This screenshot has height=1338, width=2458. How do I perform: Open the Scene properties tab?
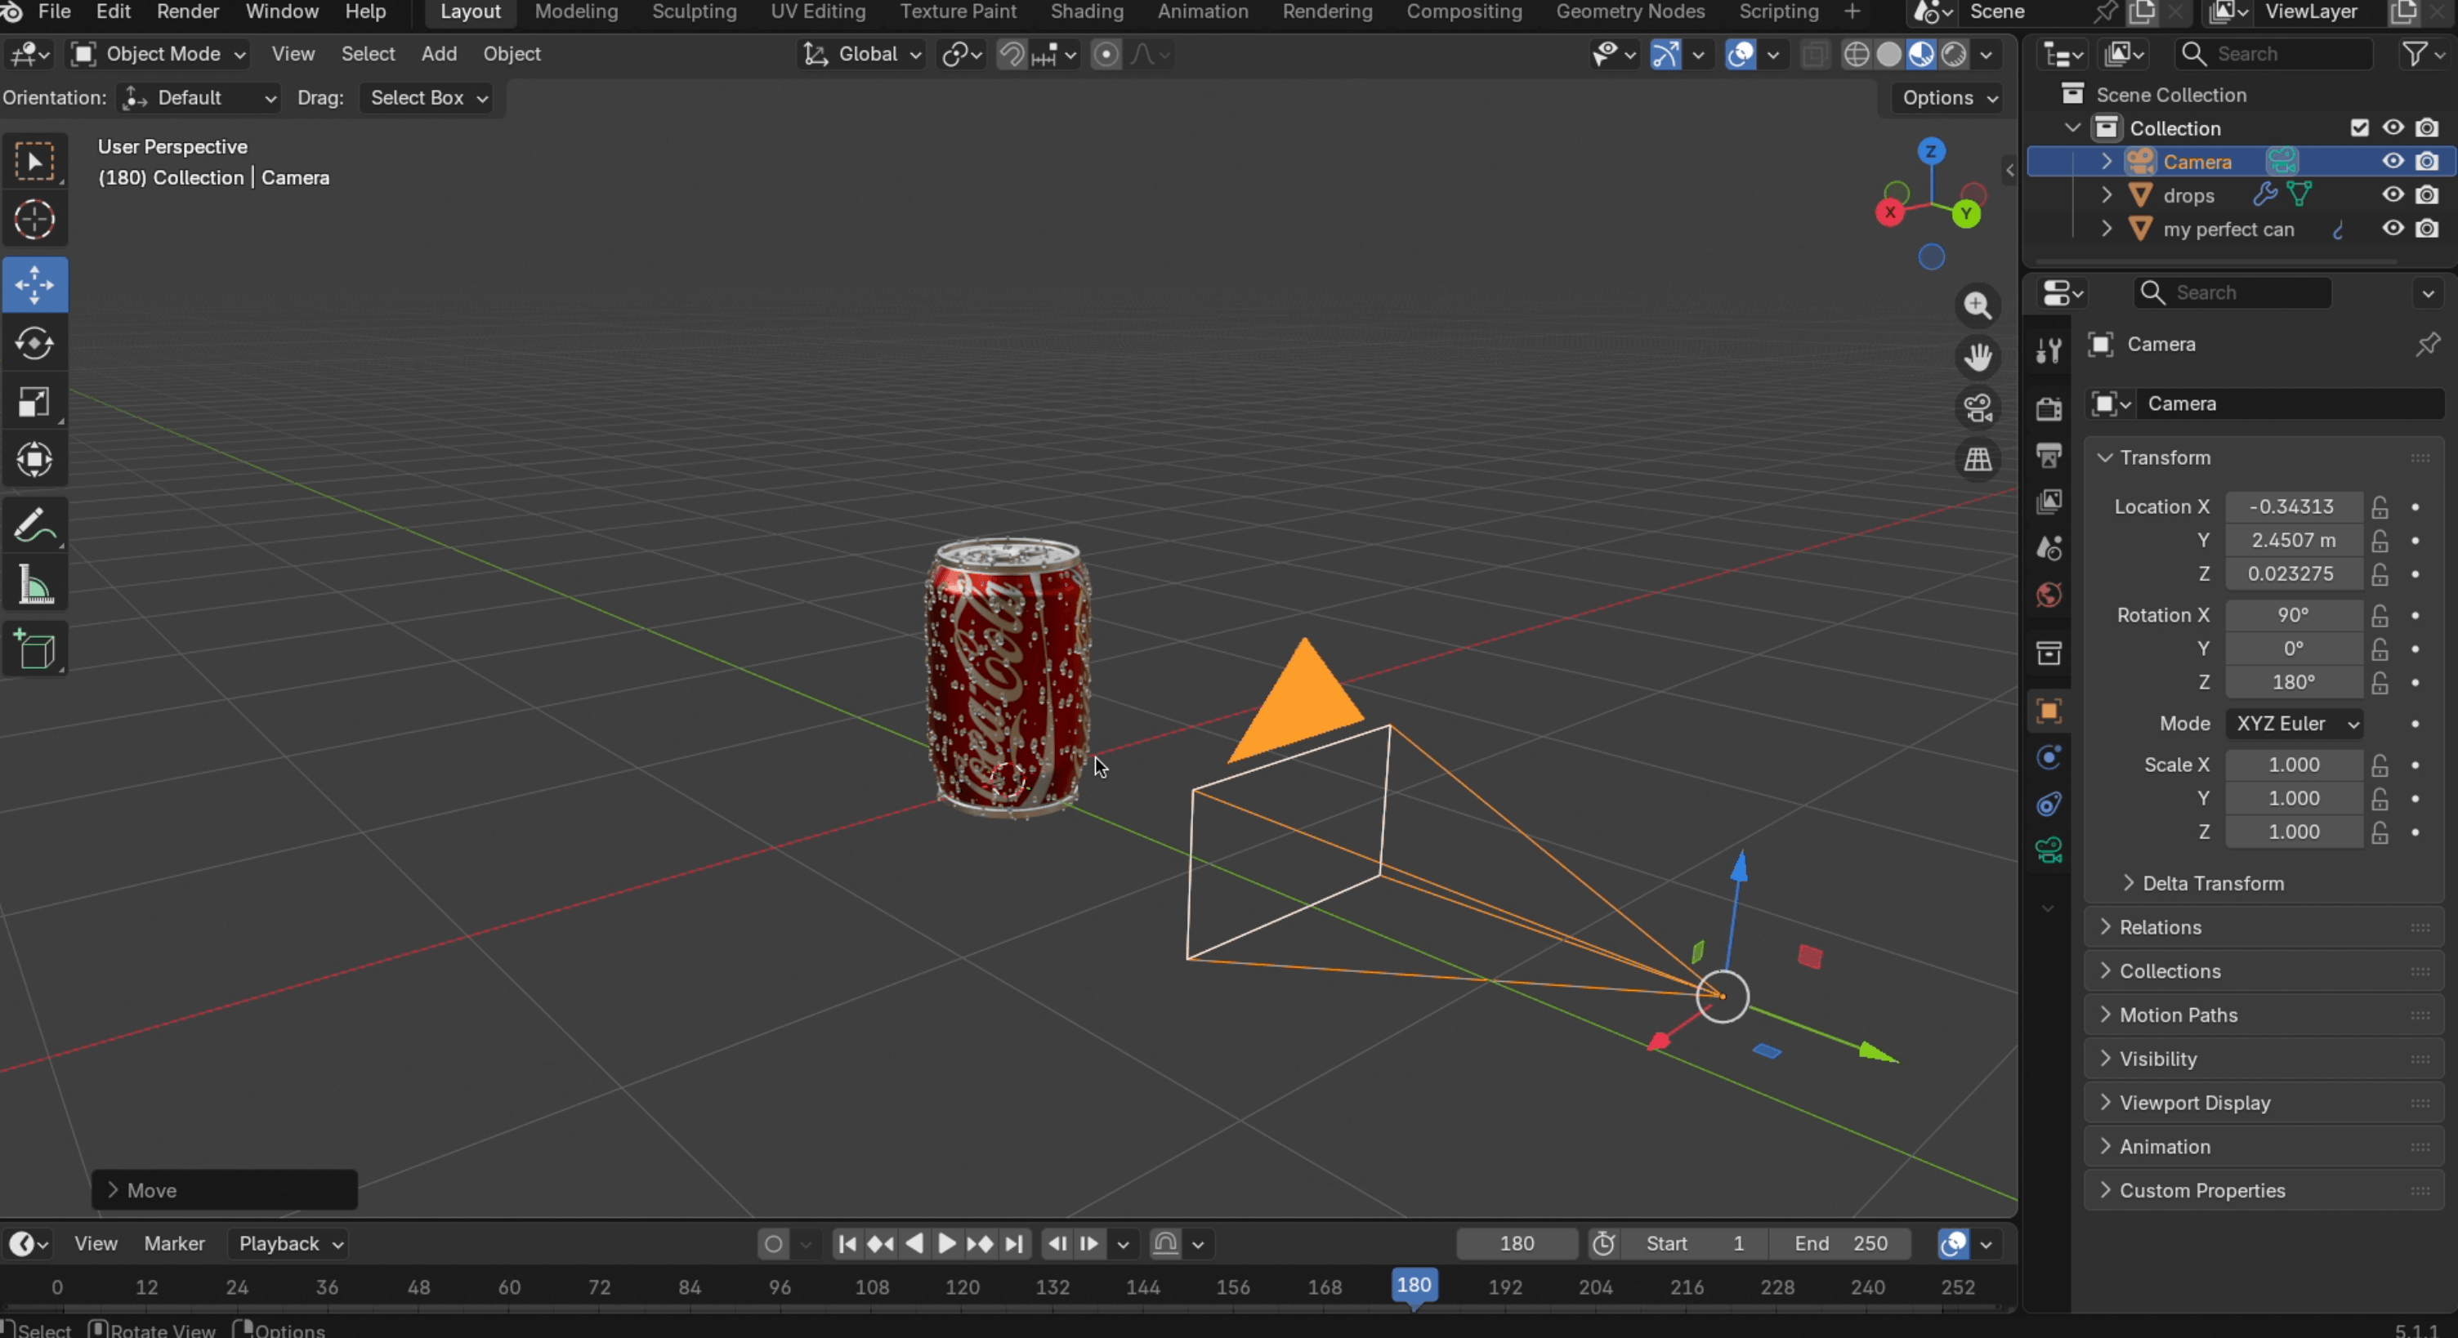(x=2049, y=548)
